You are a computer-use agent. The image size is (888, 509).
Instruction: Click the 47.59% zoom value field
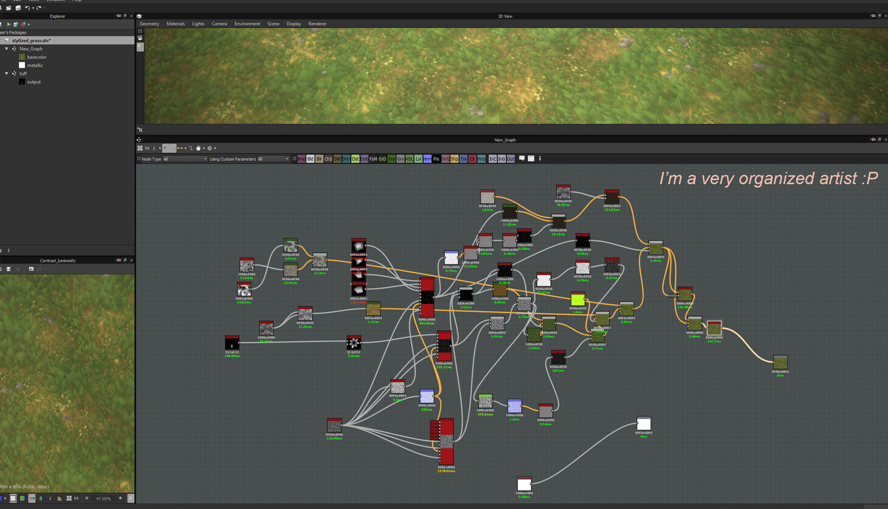coord(103,498)
